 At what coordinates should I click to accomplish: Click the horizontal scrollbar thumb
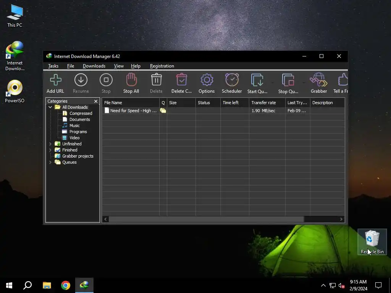point(206,219)
